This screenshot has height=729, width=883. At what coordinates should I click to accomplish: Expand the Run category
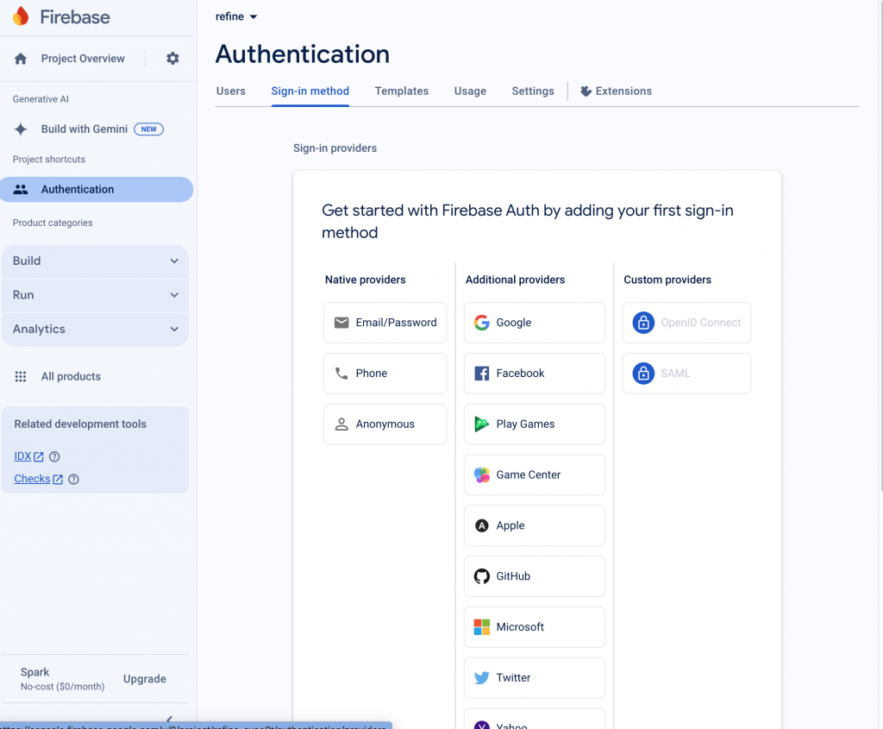(x=95, y=295)
